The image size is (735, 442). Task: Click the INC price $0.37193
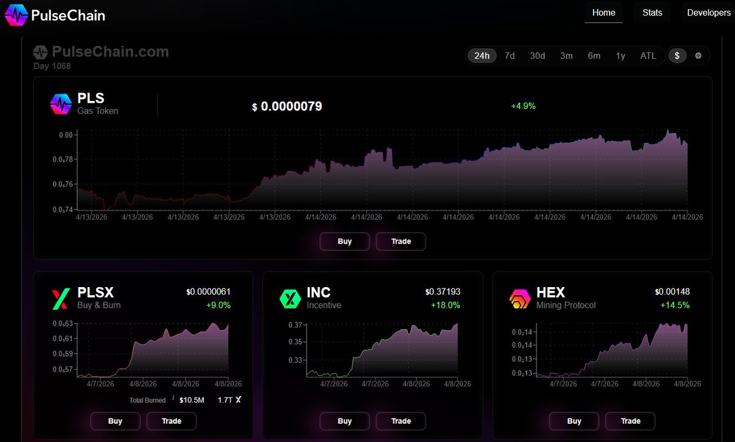442,292
